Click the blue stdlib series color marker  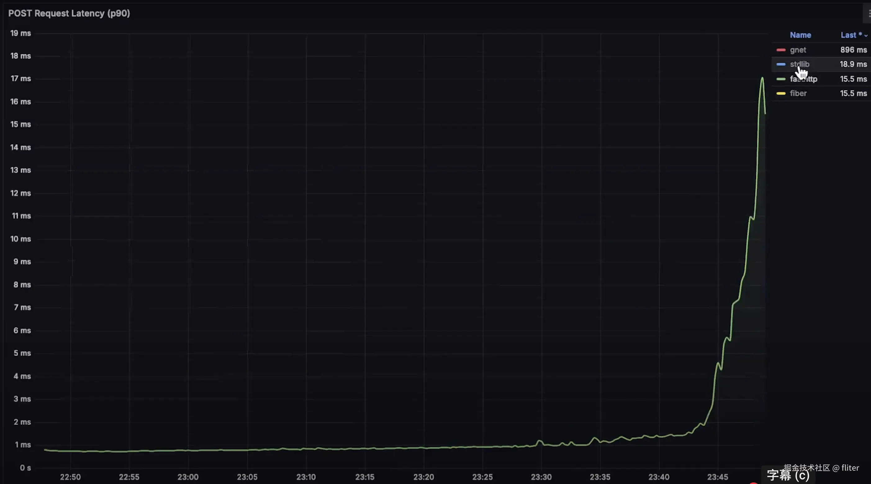pyautogui.click(x=781, y=64)
